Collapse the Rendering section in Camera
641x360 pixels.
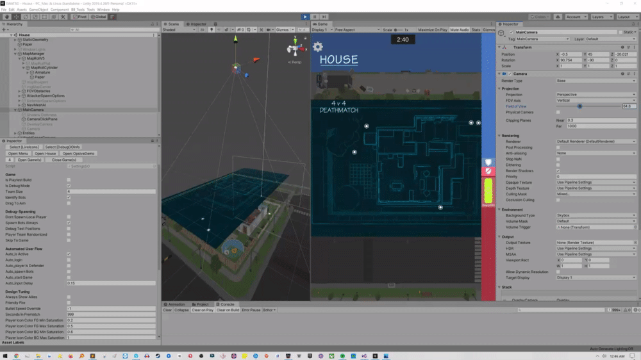point(499,136)
